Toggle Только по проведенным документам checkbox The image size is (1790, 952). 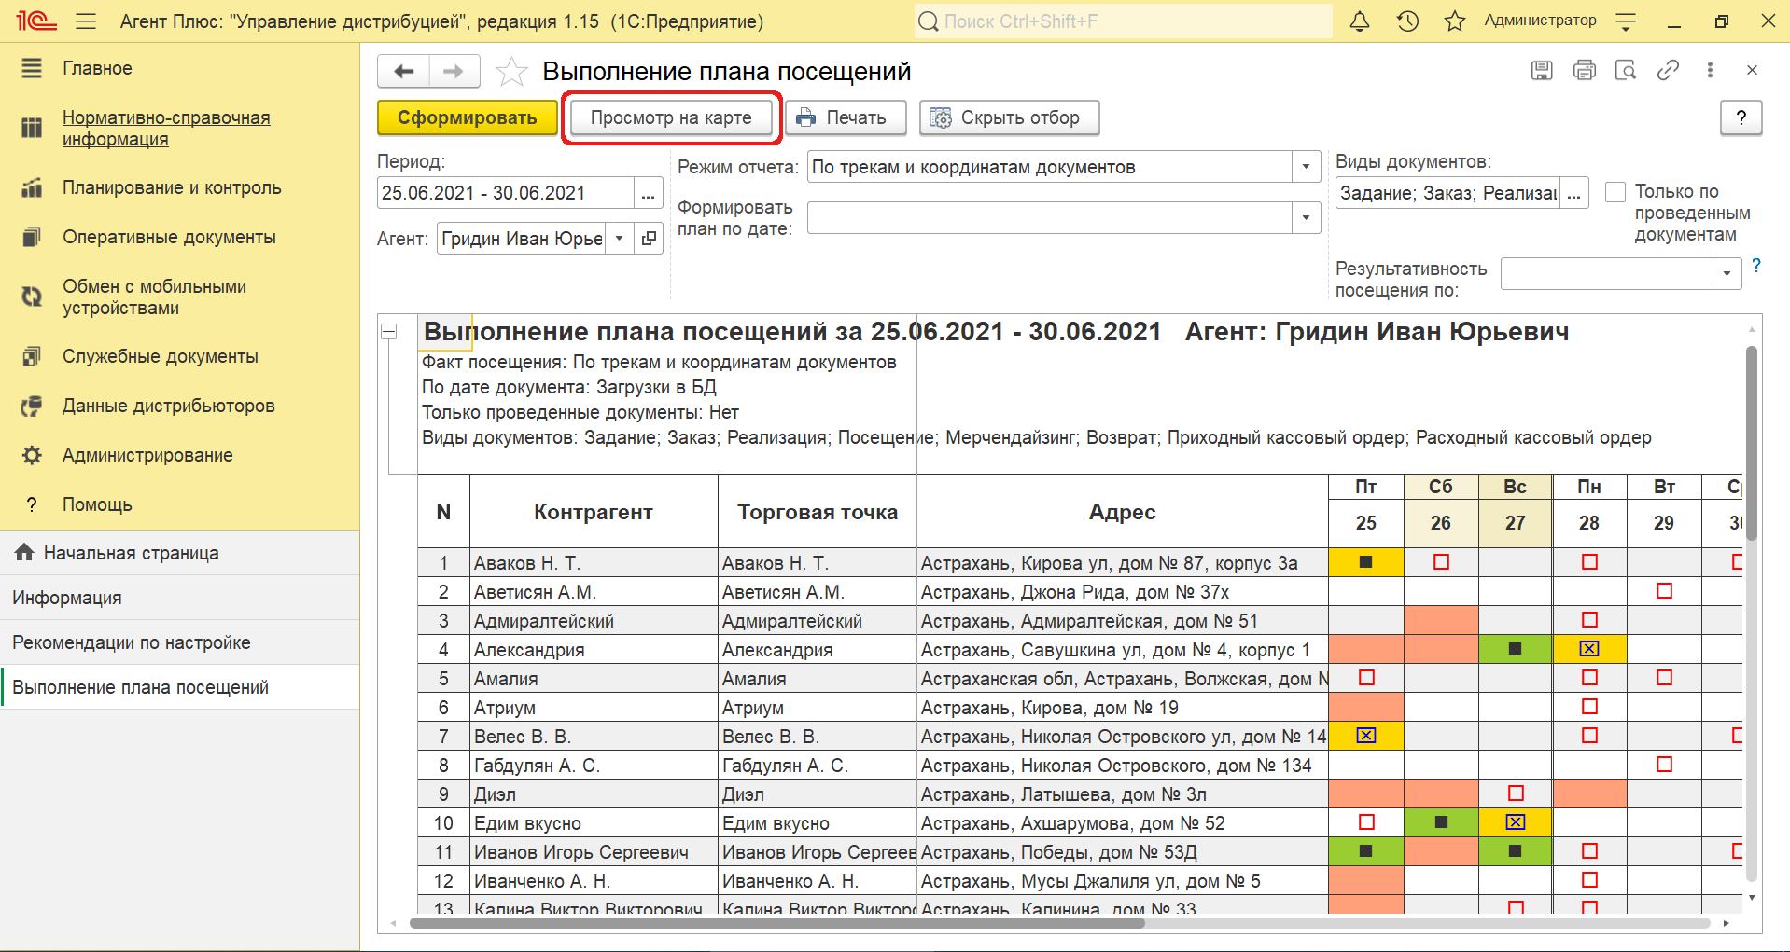[x=1615, y=192]
